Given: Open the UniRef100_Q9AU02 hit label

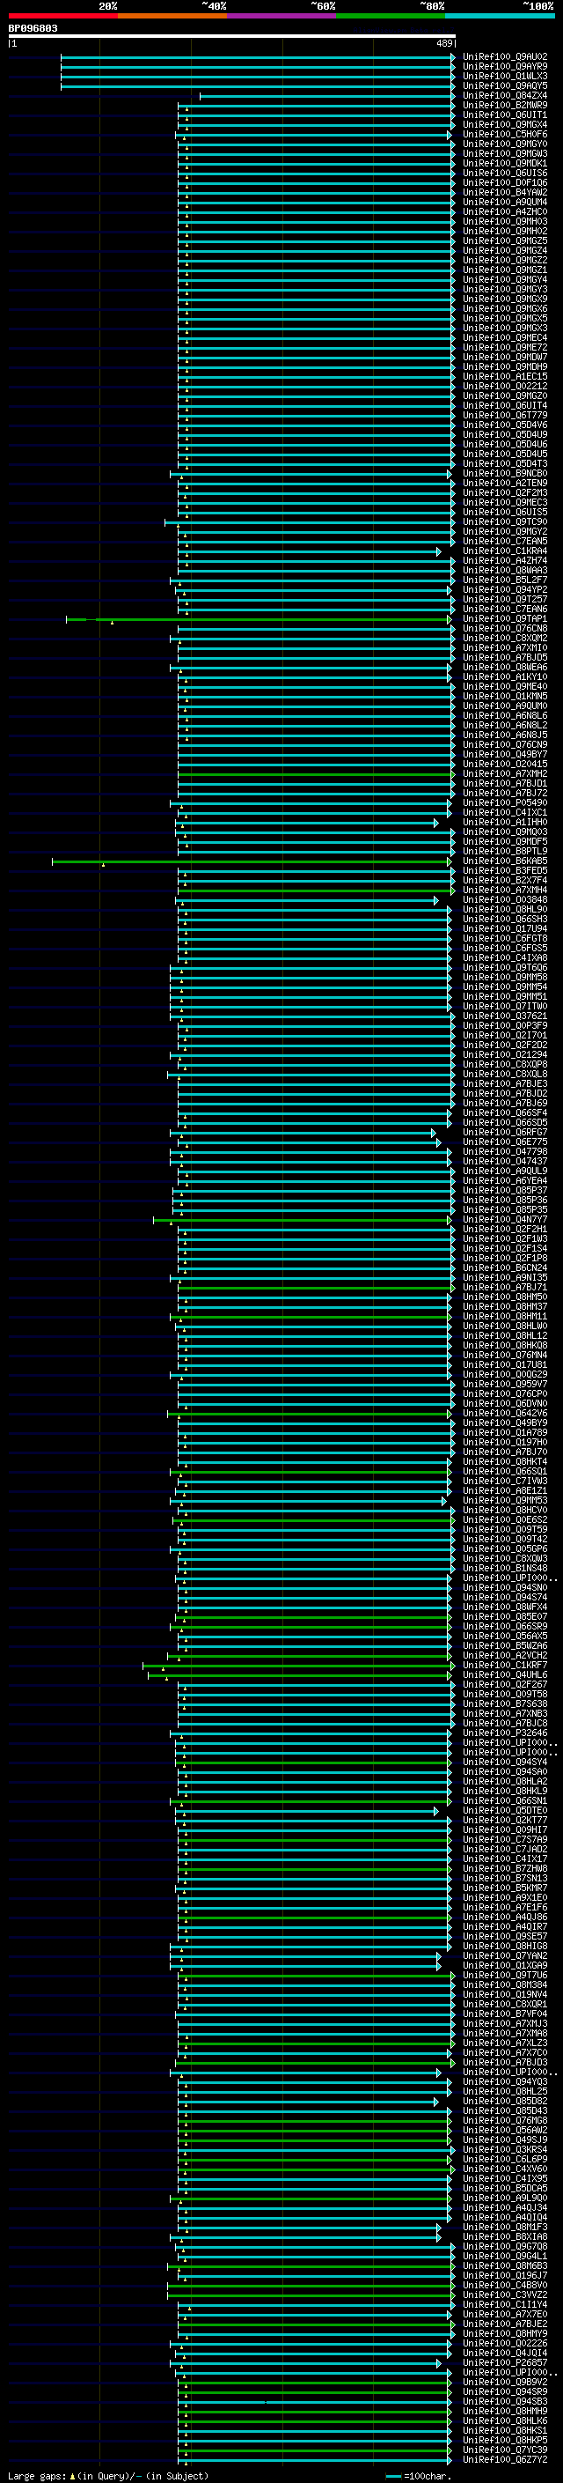Looking at the screenshot, I should click(x=504, y=58).
